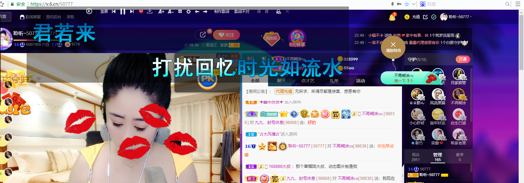524x183 pixels.
Task: Decrease lyrics font size with A-
Action: (x=170, y=12)
